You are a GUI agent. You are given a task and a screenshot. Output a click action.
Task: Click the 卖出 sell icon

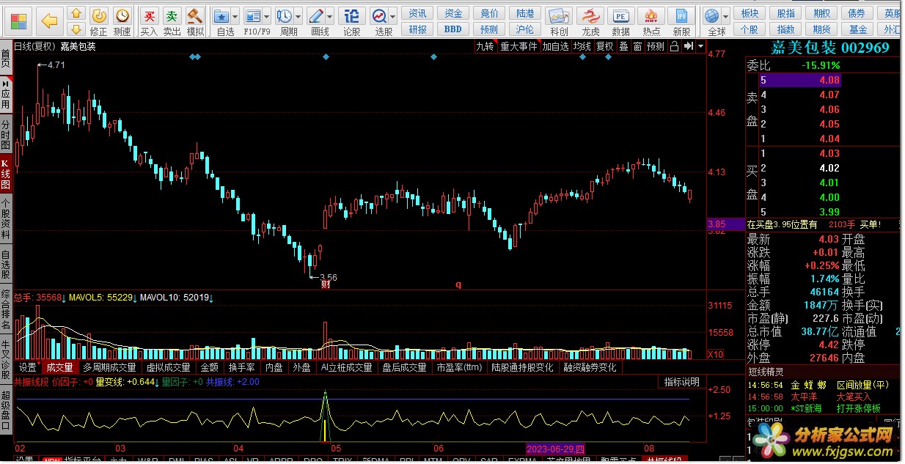click(x=172, y=21)
